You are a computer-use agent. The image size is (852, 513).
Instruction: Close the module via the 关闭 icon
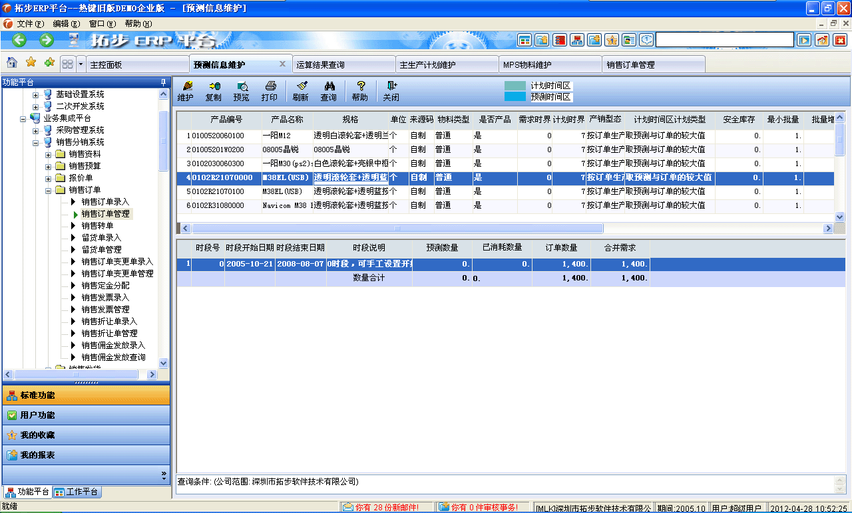392,90
